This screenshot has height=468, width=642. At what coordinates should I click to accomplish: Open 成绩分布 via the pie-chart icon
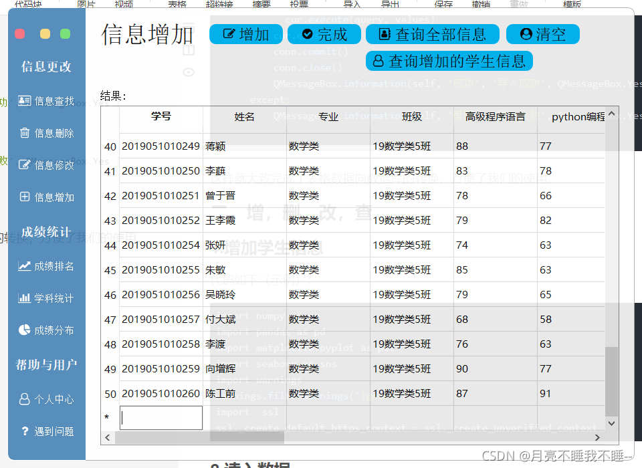click(x=24, y=330)
